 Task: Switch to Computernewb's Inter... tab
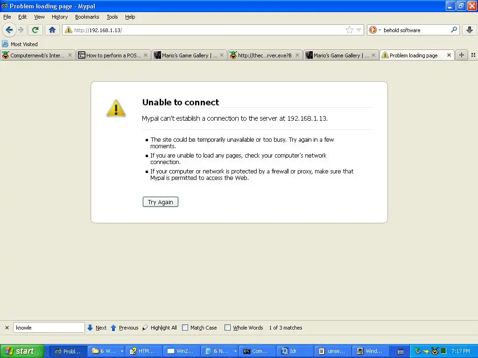(37, 55)
